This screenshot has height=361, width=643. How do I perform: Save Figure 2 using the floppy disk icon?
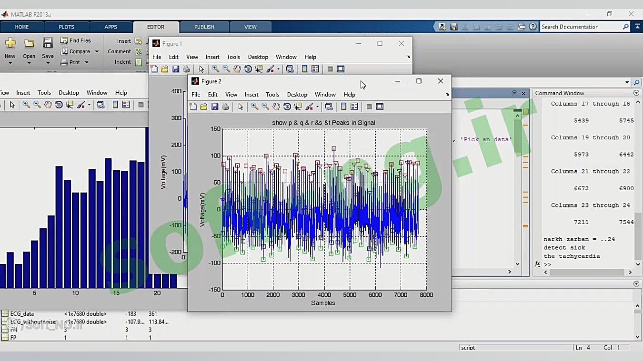point(215,107)
